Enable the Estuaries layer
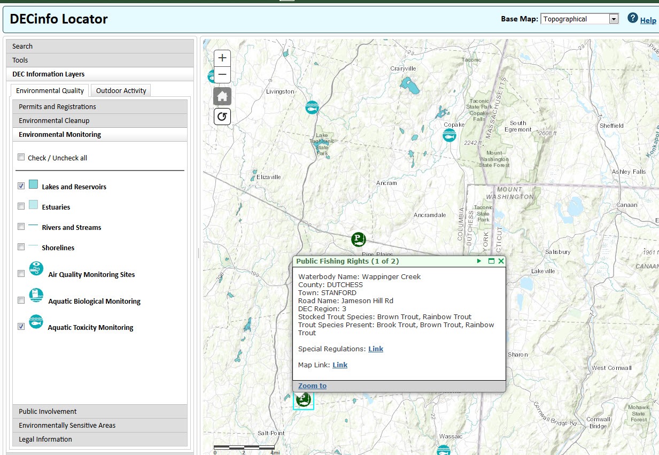Image resolution: width=659 pixels, height=455 pixels. tap(21, 206)
